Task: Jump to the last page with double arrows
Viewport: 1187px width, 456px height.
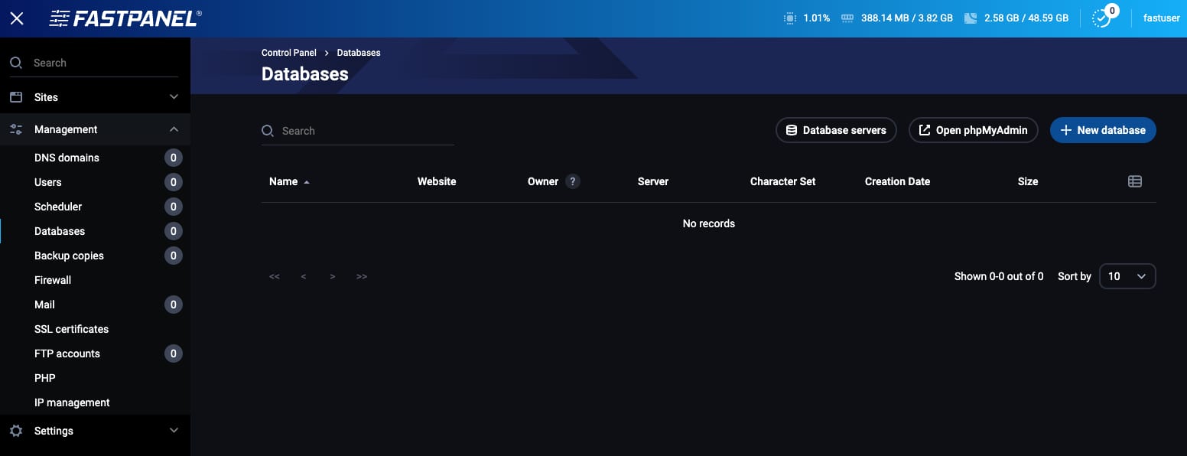Action: [x=361, y=276]
